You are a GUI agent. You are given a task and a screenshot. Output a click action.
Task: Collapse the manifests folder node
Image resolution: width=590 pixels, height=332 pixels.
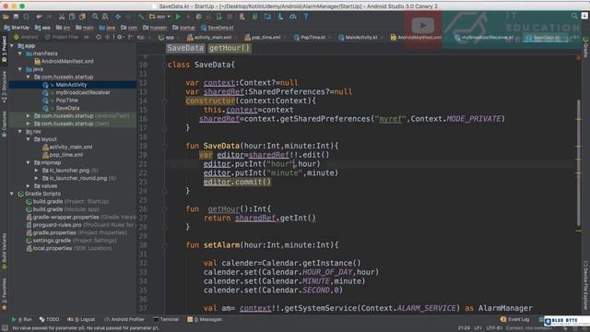[20, 53]
